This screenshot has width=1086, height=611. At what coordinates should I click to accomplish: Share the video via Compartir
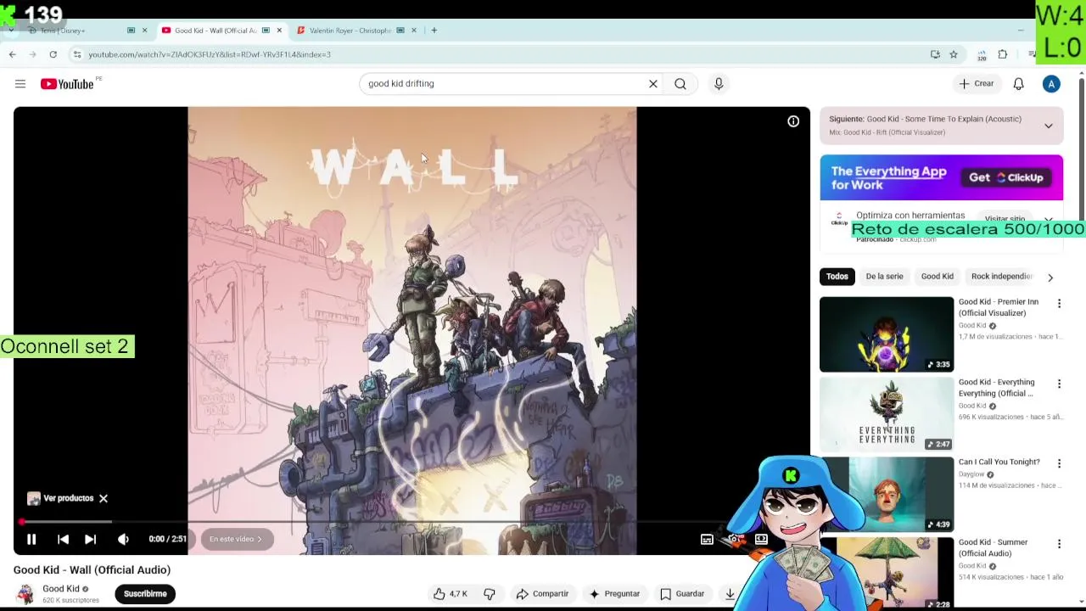tap(542, 594)
